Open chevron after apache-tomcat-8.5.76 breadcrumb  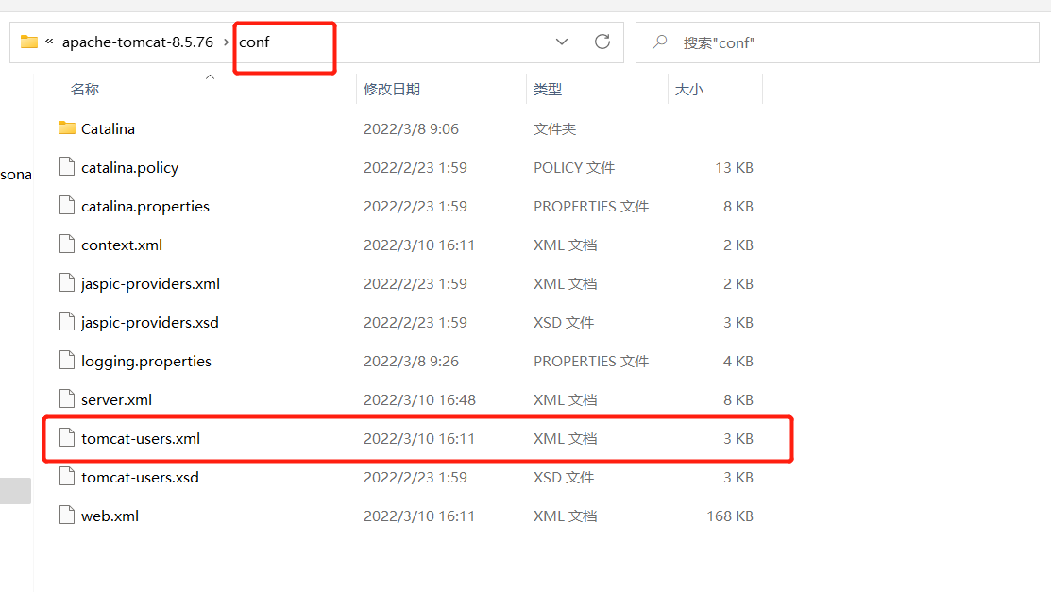[x=226, y=42]
